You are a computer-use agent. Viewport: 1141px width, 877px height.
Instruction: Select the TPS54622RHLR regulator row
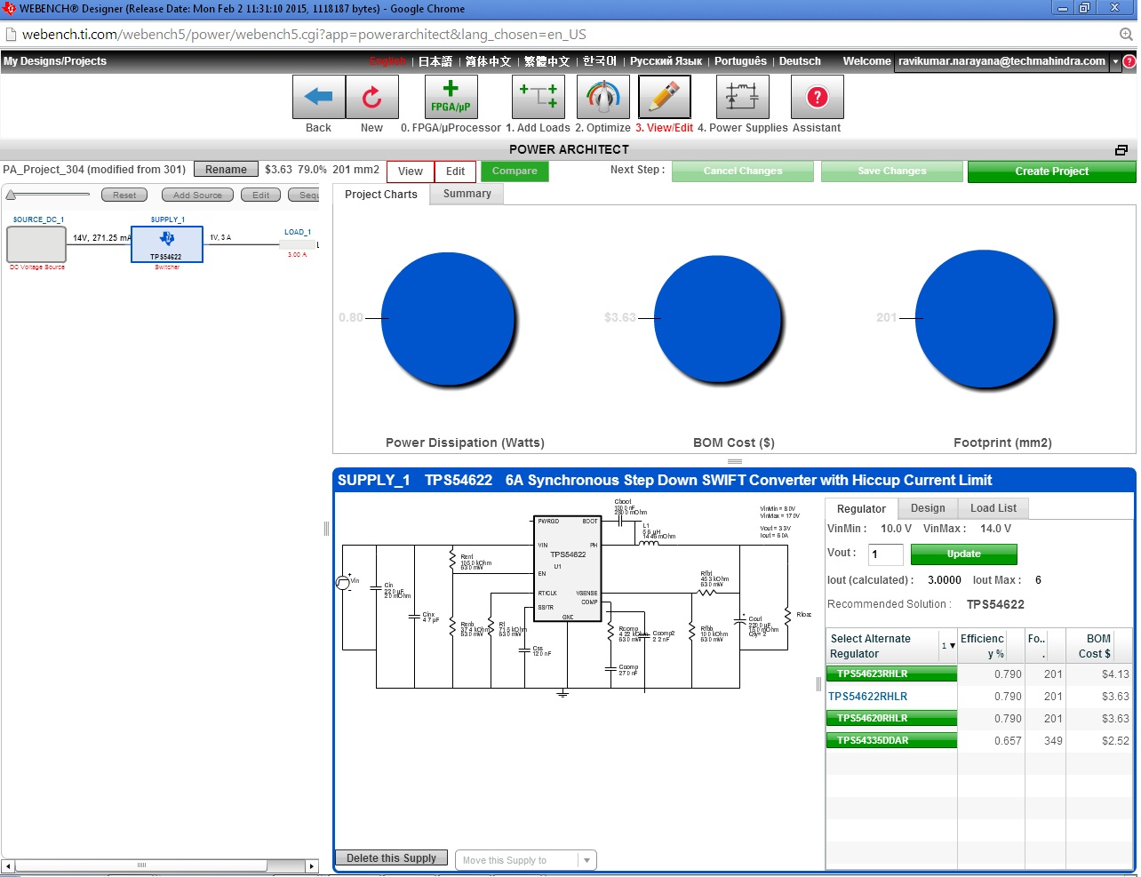click(x=979, y=697)
